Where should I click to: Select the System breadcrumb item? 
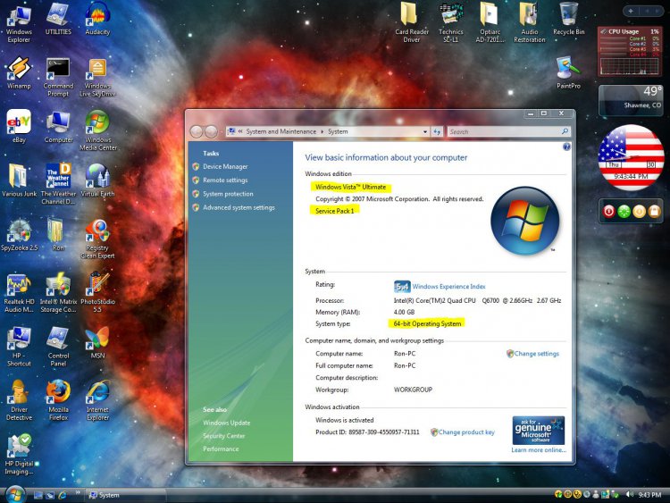click(x=338, y=131)
